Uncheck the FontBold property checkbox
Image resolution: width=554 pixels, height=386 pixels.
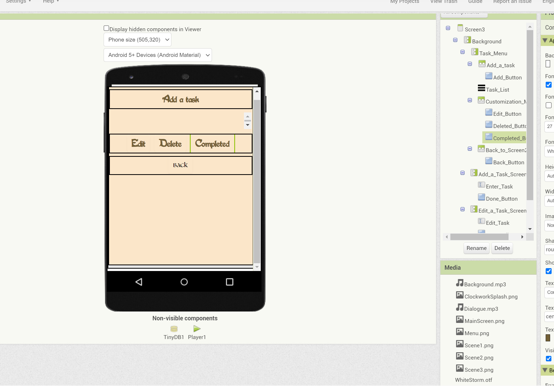[548, 85]
